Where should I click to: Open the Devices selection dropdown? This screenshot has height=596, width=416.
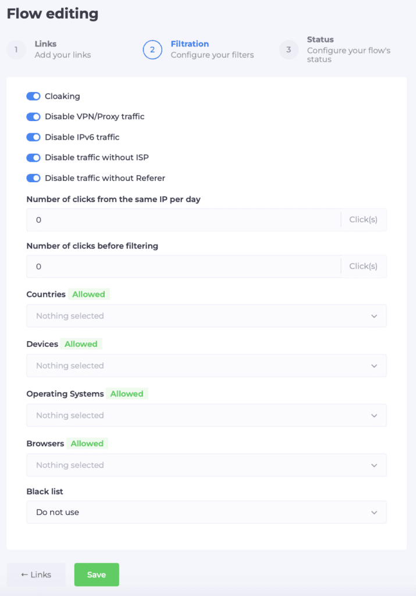(206, 366)
